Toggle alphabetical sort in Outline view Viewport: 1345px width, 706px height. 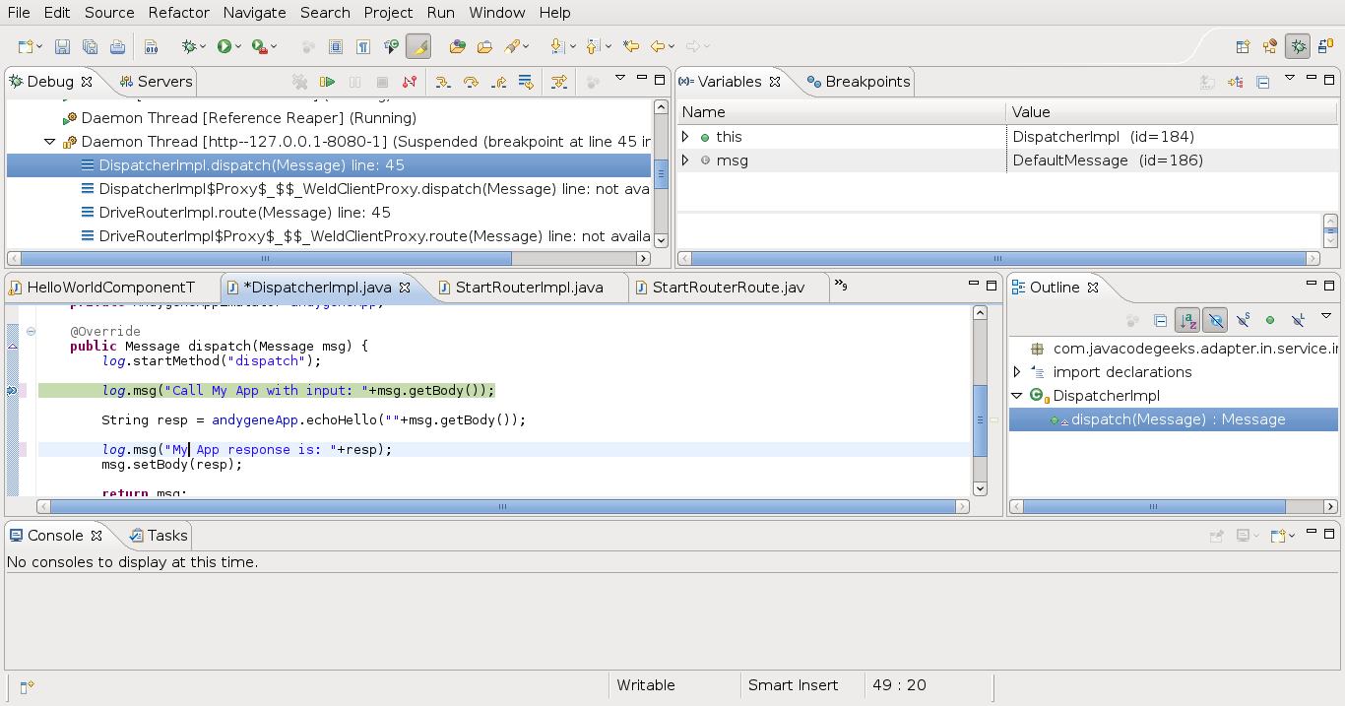click(x=1187, y=320)
